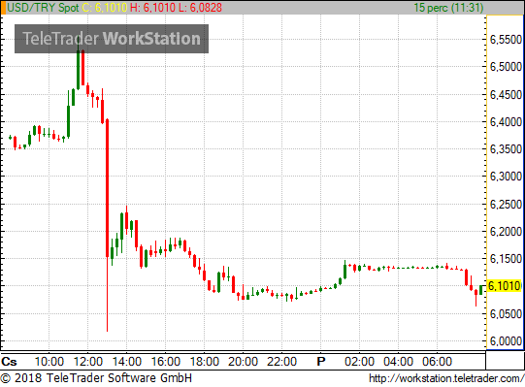525x387 pixels.
Task: Open the workstation.teletrader.com link
Action: click(x=446, y=378)
